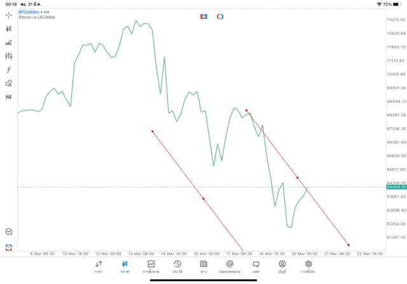
Task: Activate the crosshair cursor tool
Action: (9, 14)
